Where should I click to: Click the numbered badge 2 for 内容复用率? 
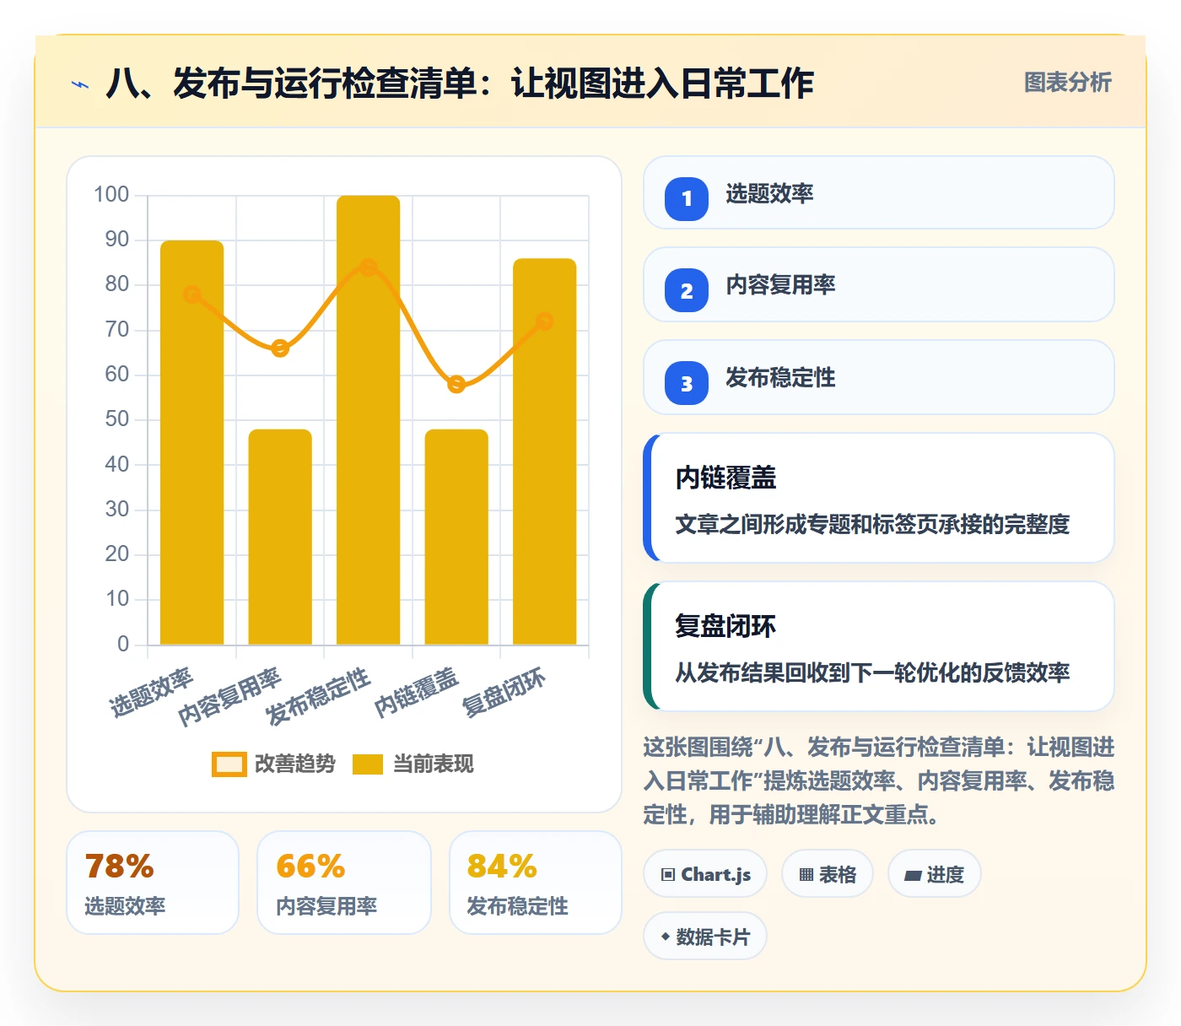(687, 290)
